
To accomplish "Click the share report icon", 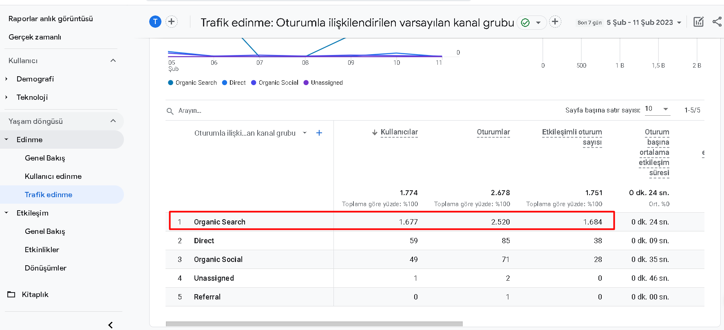I will coord(717,22).
